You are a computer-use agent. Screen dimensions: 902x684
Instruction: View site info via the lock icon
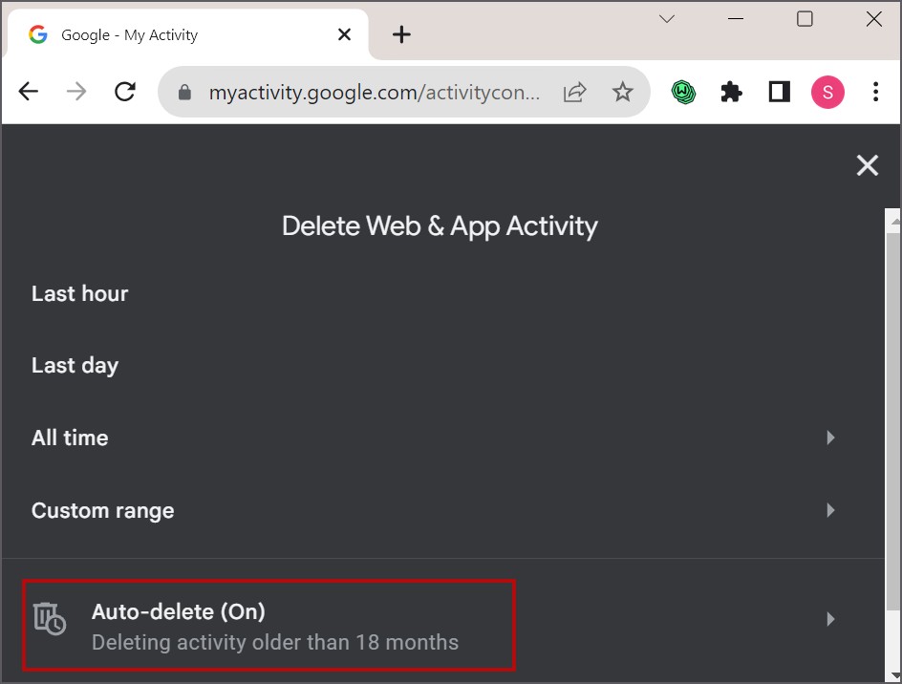pos(184,92)
